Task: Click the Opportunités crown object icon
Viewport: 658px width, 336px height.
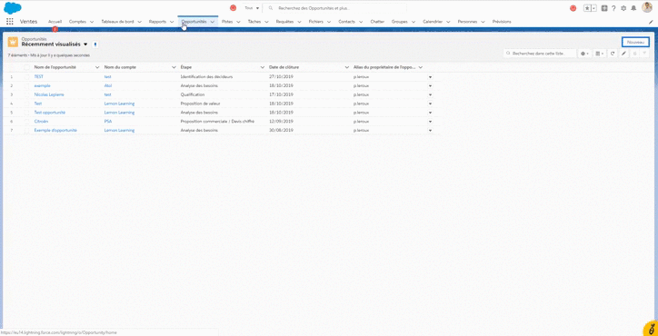Action: (x=13, y=42)
